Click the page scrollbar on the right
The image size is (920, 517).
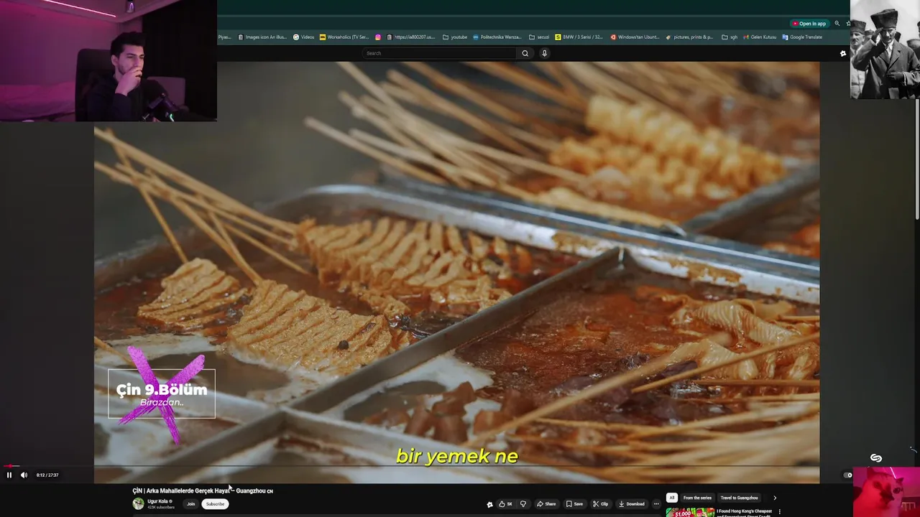coord(917,158)
